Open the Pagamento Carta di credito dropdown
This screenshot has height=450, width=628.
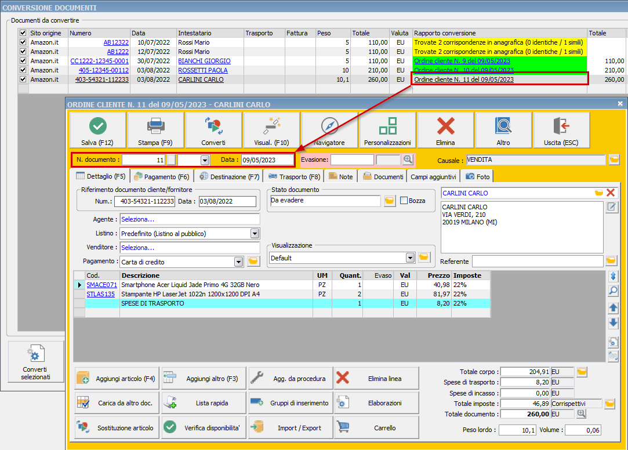(x=238, y=262)
